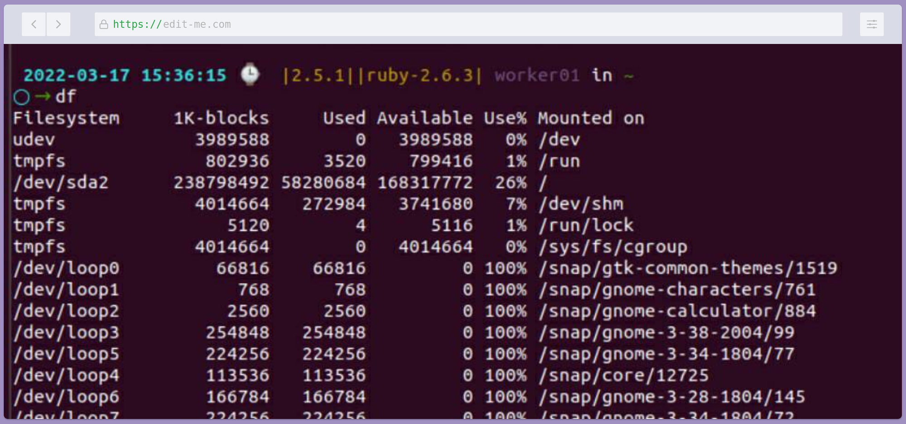Click the ruby-2.6.3 version text

[x=419, y=75]
